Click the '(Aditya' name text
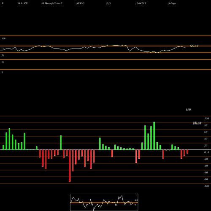The height and width of the screenshot is (211, 211). click(x=172, y=3)
